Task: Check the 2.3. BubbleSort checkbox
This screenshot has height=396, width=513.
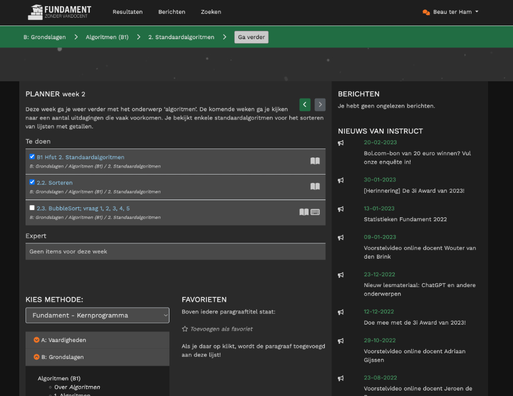Action: pyautogui.click(x=32, y=208)
